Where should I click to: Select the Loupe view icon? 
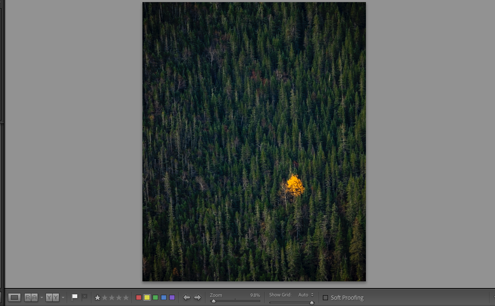(14, 297)
